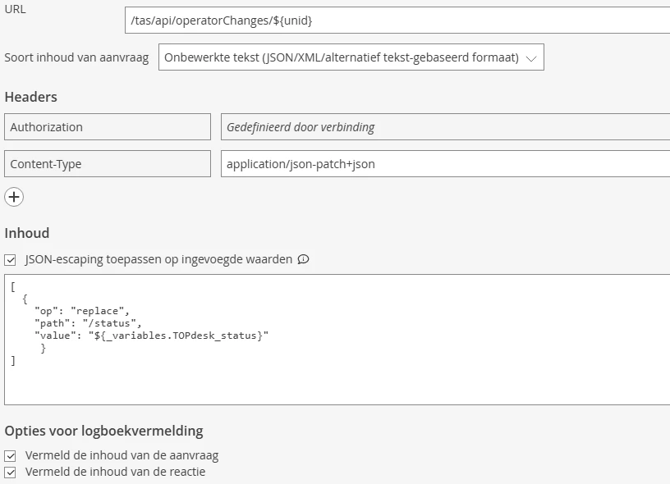Uncheck Vermeld de inhoud van de reactie
670x484 pixels.
point(11,472)
